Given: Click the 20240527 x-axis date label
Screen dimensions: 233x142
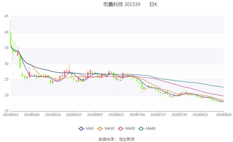Looking at the screenshot, I should (x=74, y=115).
